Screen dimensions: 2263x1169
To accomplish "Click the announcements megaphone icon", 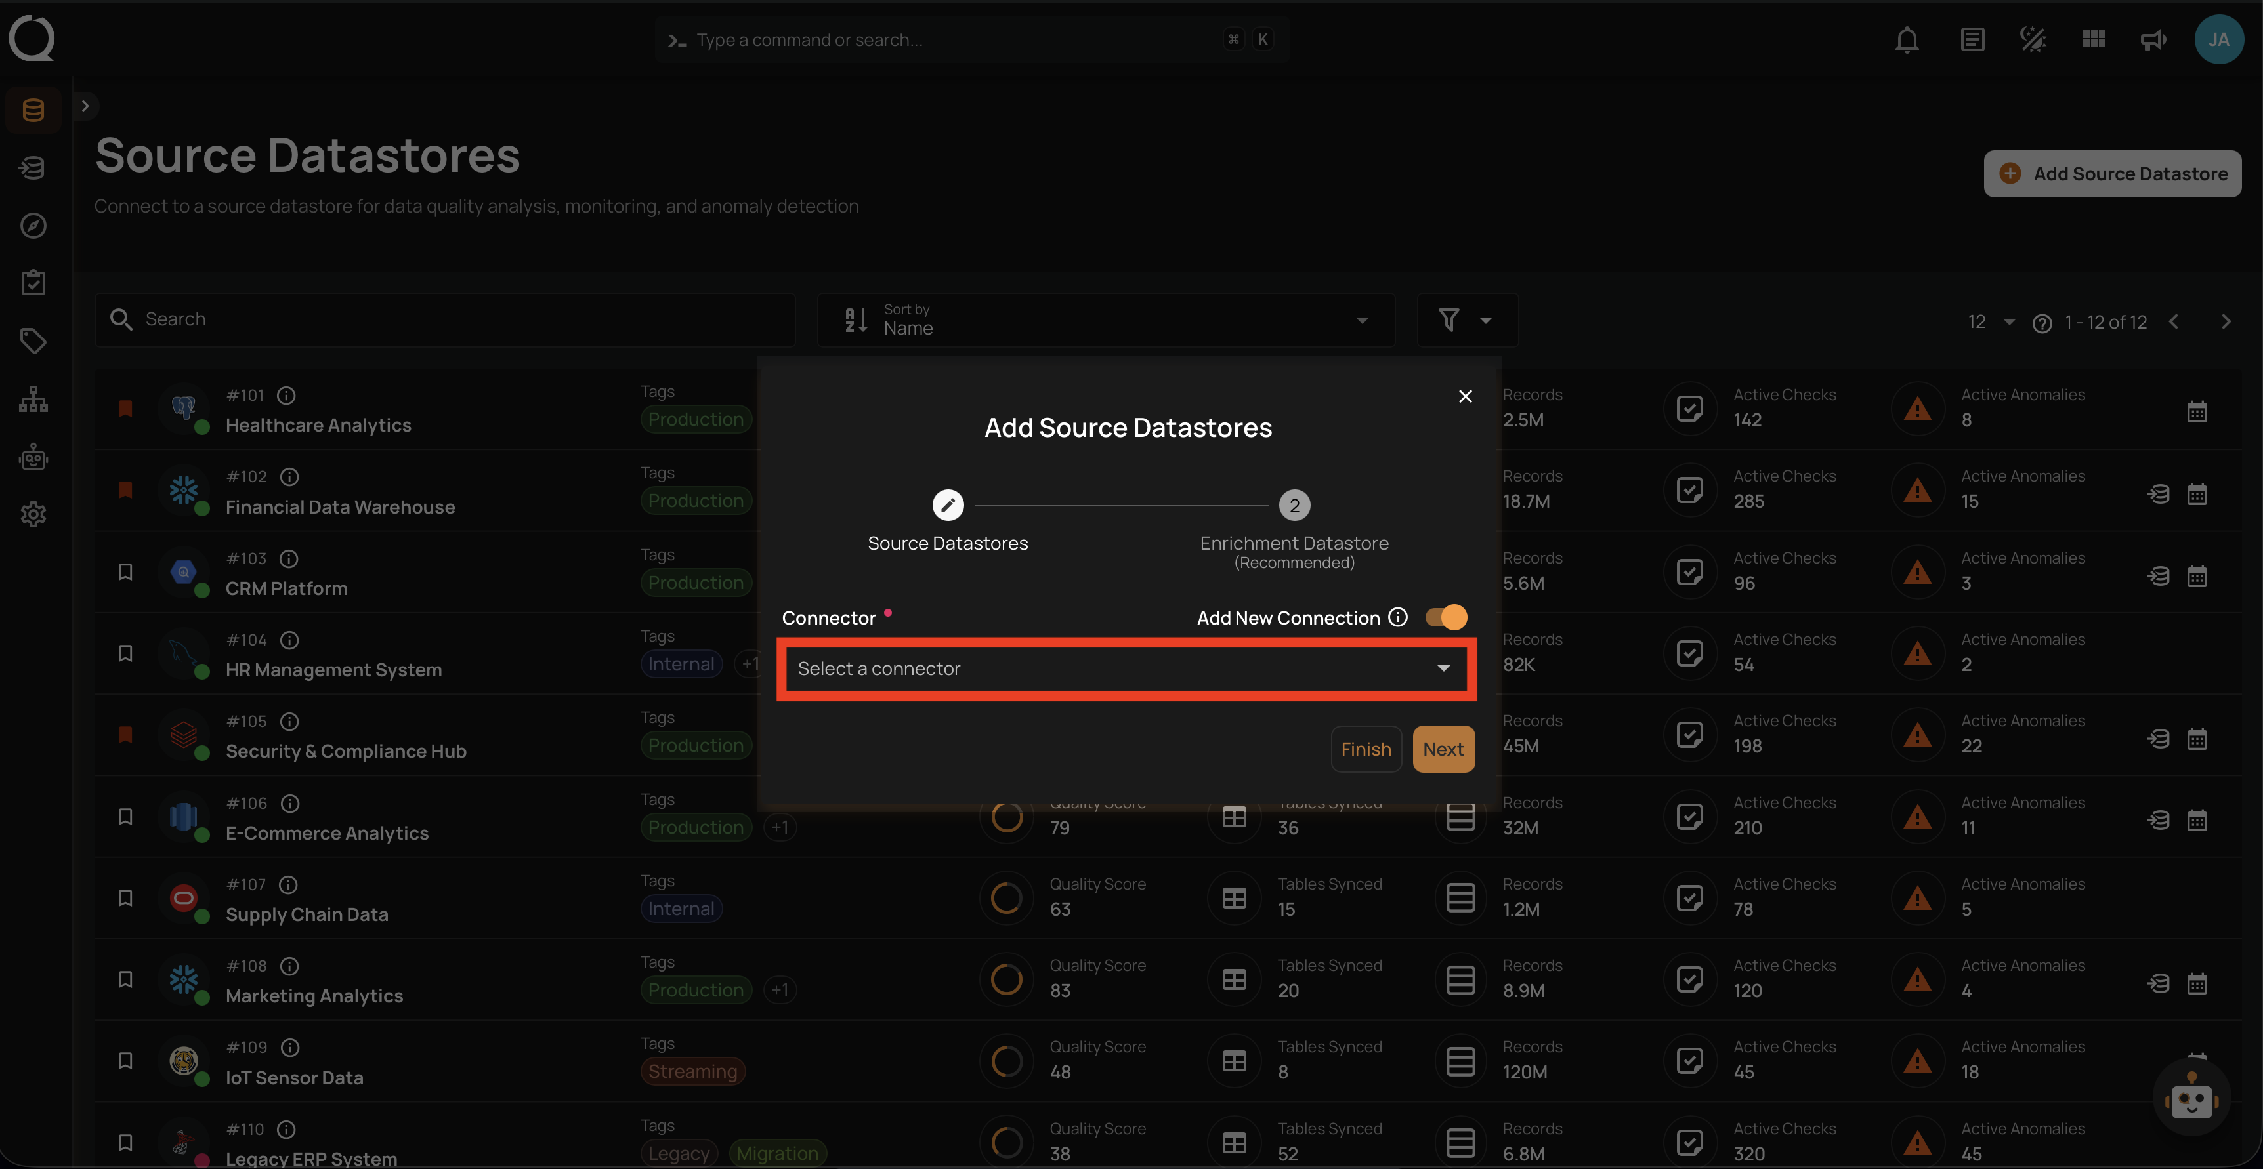I will point(2152,41).
